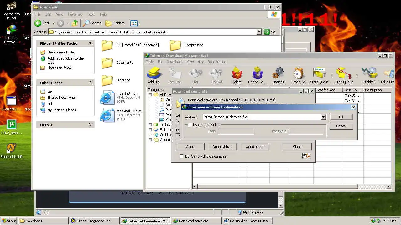Click Internet Download Manager desktop icon
The height and width of the screenshot is (225, 401).
pyautogui.click(x=11, y=34)
